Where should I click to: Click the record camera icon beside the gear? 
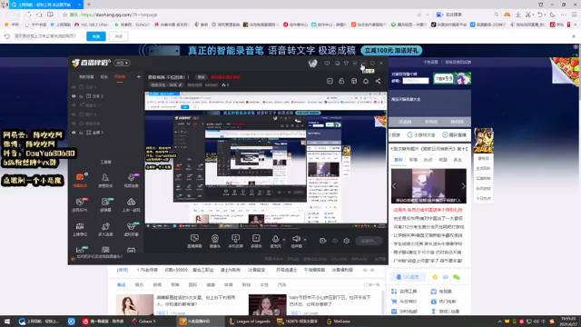click(323, 241)
